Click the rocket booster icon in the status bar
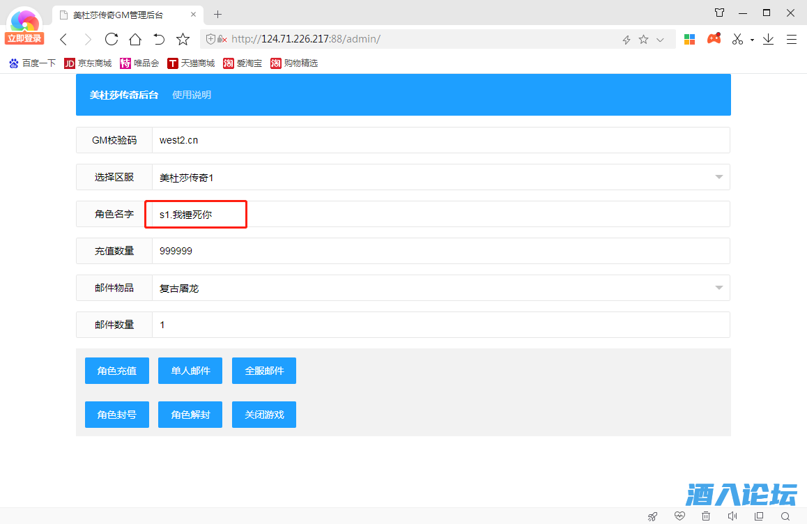Viewport: 807px width, 524px height. click(653, 516)
